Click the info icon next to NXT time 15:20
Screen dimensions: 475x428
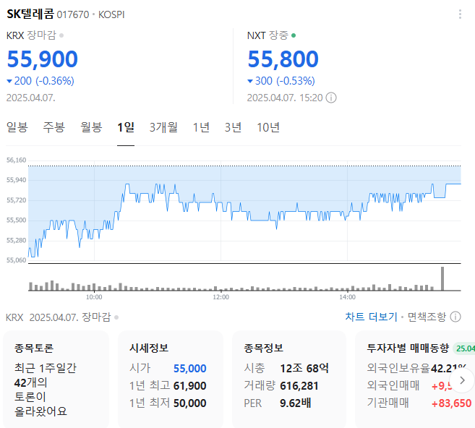coord(331,98)
